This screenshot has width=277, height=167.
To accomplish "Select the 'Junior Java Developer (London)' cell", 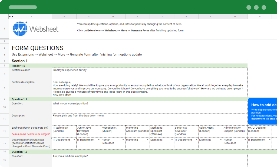I will click(x=89, y=132).
